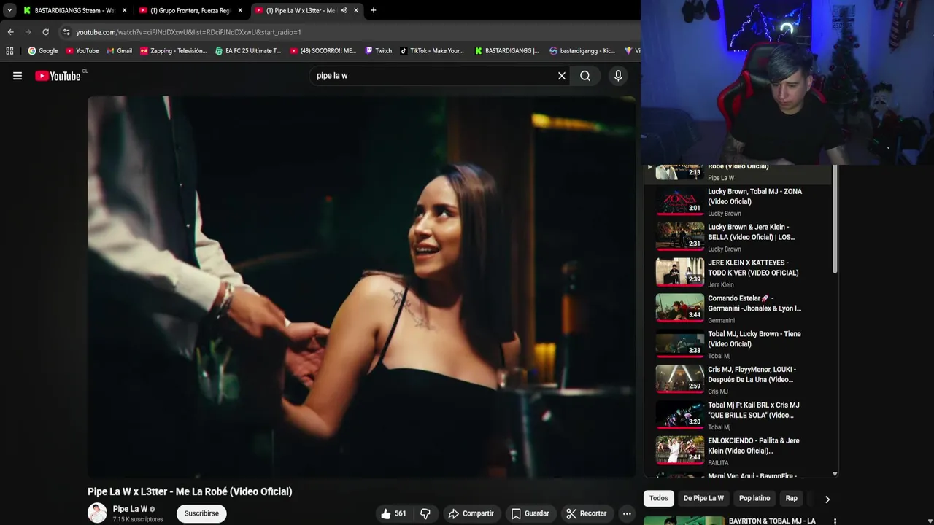Click the search magnifier button
Screen dimensions: 934x525
(585, 76)
